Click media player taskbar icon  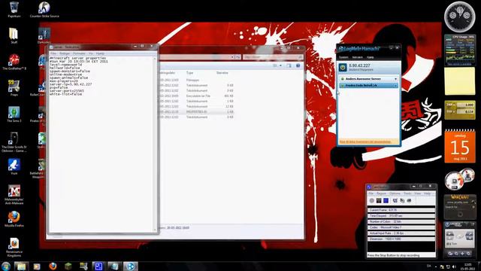pos(37,266)
